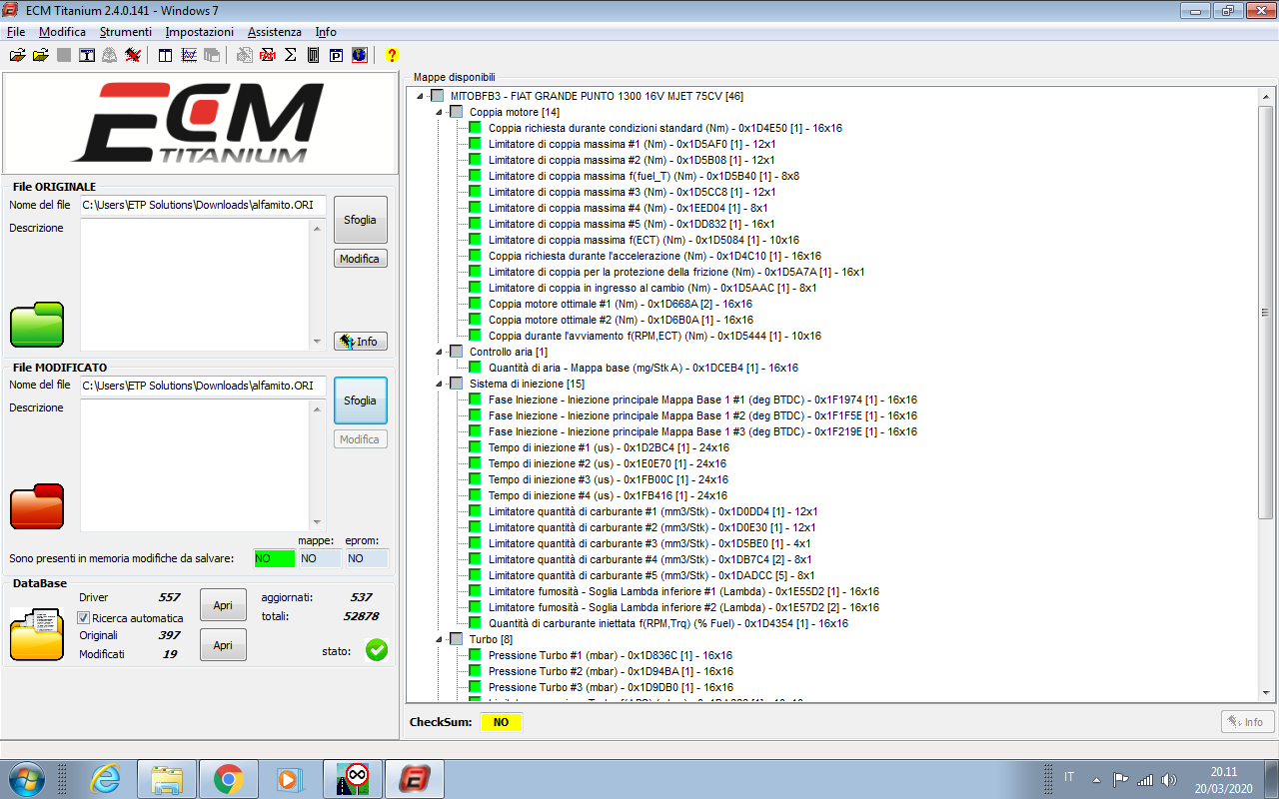
Task: Click the volume icon in system tray
Action: (x=1169, y=779)
